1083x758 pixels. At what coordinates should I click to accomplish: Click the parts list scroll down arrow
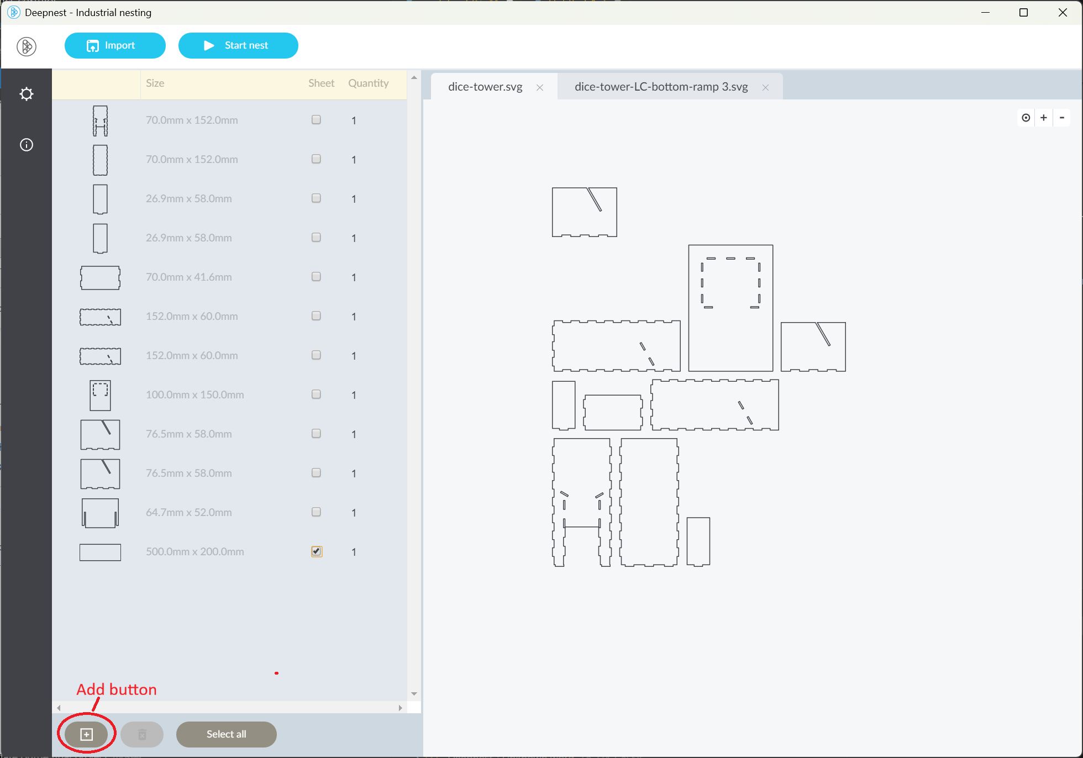[414, 694]
